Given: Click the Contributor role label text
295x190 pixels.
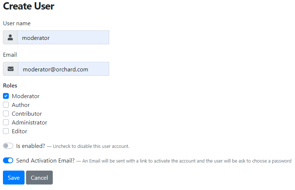Looking at the screenshot, I should click(x=27, y=114).
